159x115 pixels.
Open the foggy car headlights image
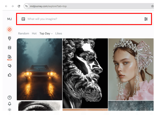(39, 69)
